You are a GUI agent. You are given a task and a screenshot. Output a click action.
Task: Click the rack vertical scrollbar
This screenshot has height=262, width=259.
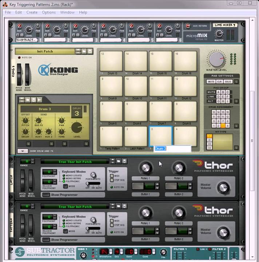click(252, 141)
